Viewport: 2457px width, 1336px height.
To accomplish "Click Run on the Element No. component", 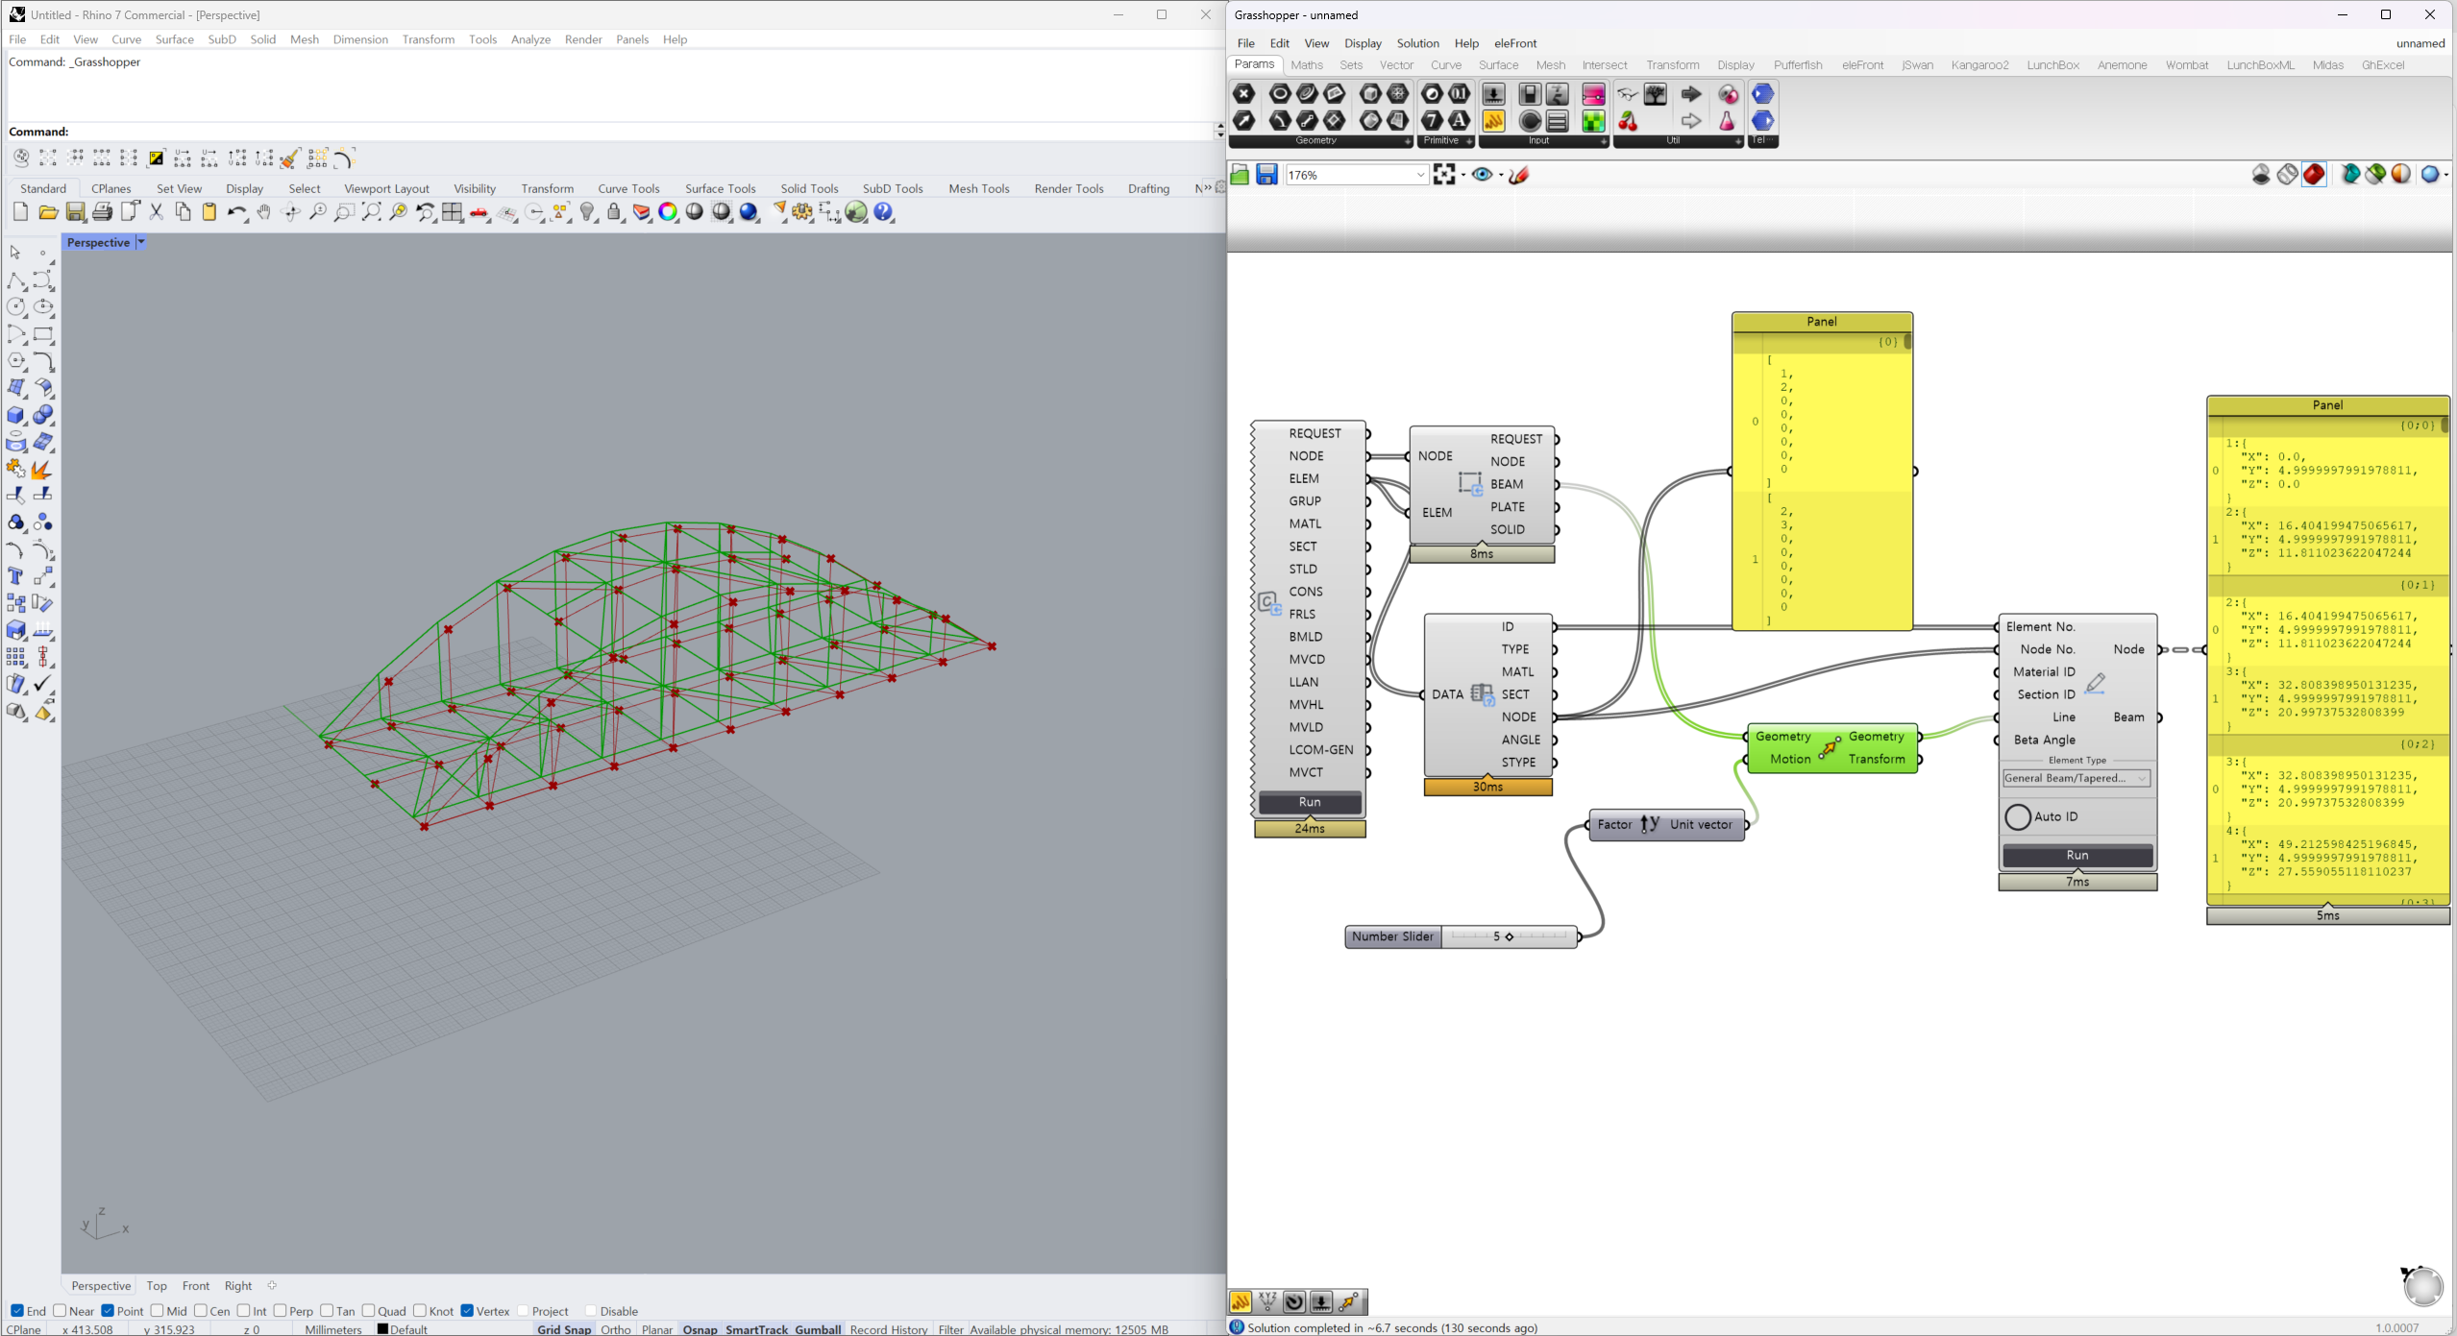I will point(2077,855).
